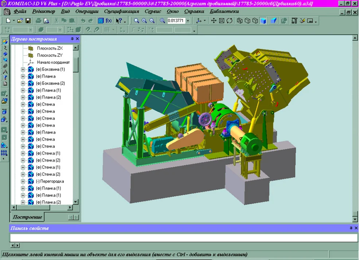
Task: Open the Surfaces sidebar panel
Action: [5, 54]
